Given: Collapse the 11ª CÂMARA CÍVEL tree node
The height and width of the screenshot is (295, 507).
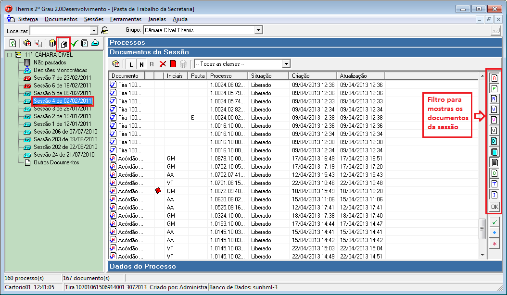Looking at the screenshot, I should pyautogui.click(x=9, y=55).
